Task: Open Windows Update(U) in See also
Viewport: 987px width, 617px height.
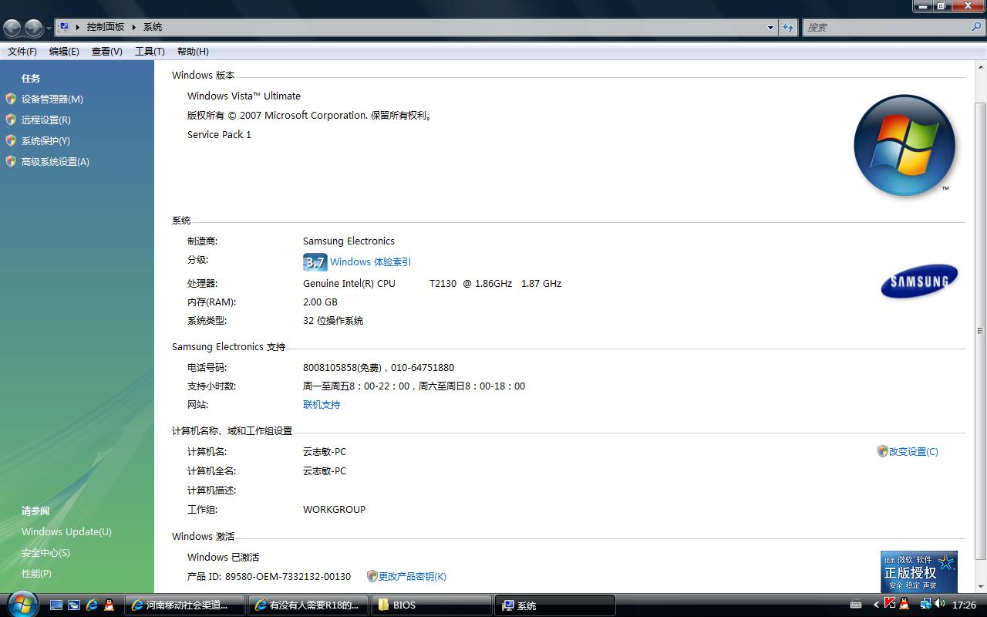Action: click(x=66, y=531)
